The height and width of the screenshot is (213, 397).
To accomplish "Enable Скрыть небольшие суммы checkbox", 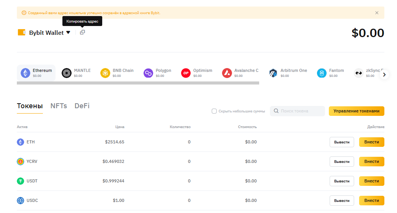I will [x=214, y=111].
